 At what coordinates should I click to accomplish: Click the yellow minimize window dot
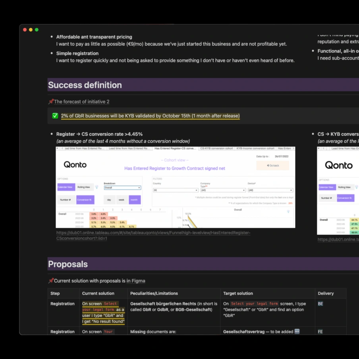tap(31, 30)
